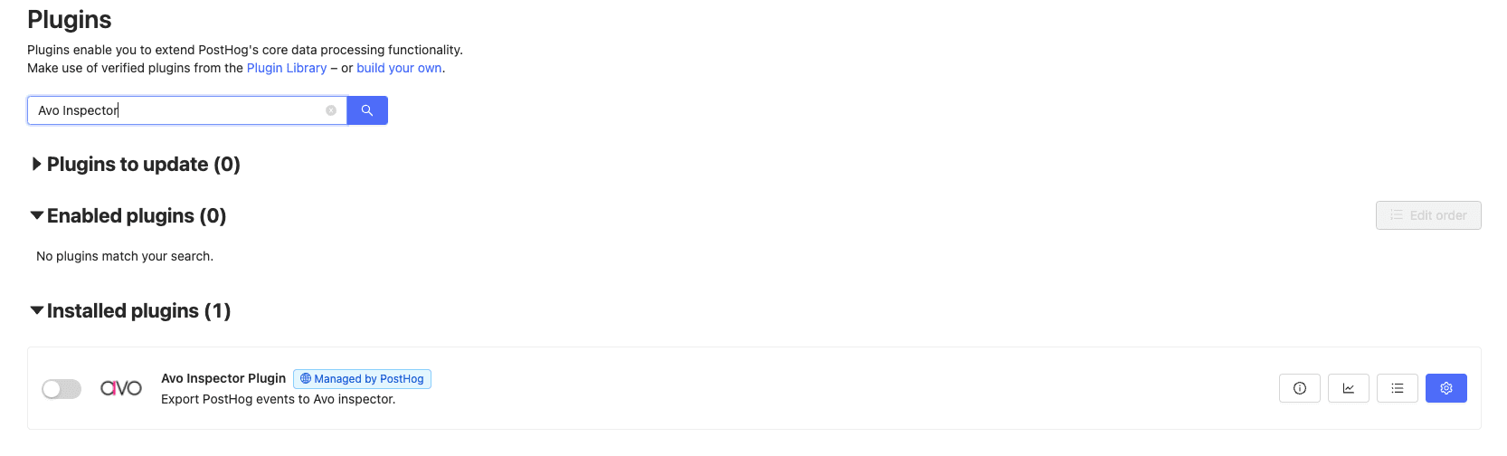Viewport: 1507px width, 456px height.
Task: Open Avo Inspector plugin logs list
Action: [x=1398, y=388]
